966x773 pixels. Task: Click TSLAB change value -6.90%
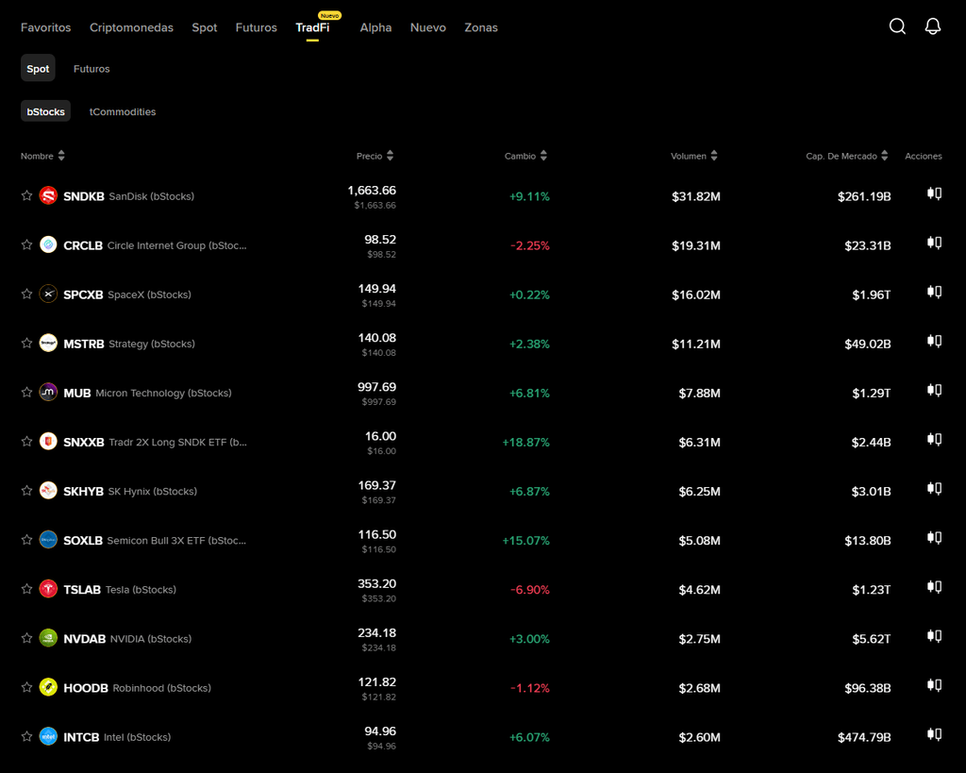(530, 589)
